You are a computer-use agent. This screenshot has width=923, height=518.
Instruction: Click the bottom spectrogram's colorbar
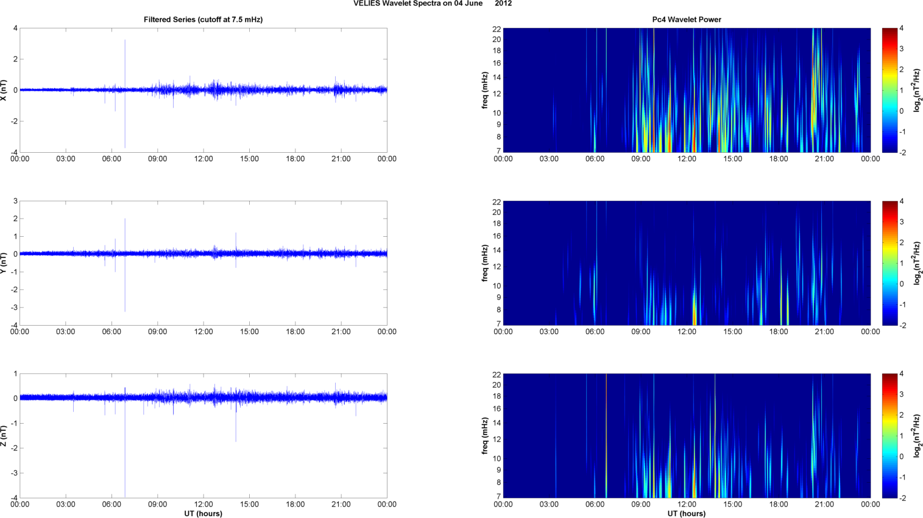[x=889, y=436]
